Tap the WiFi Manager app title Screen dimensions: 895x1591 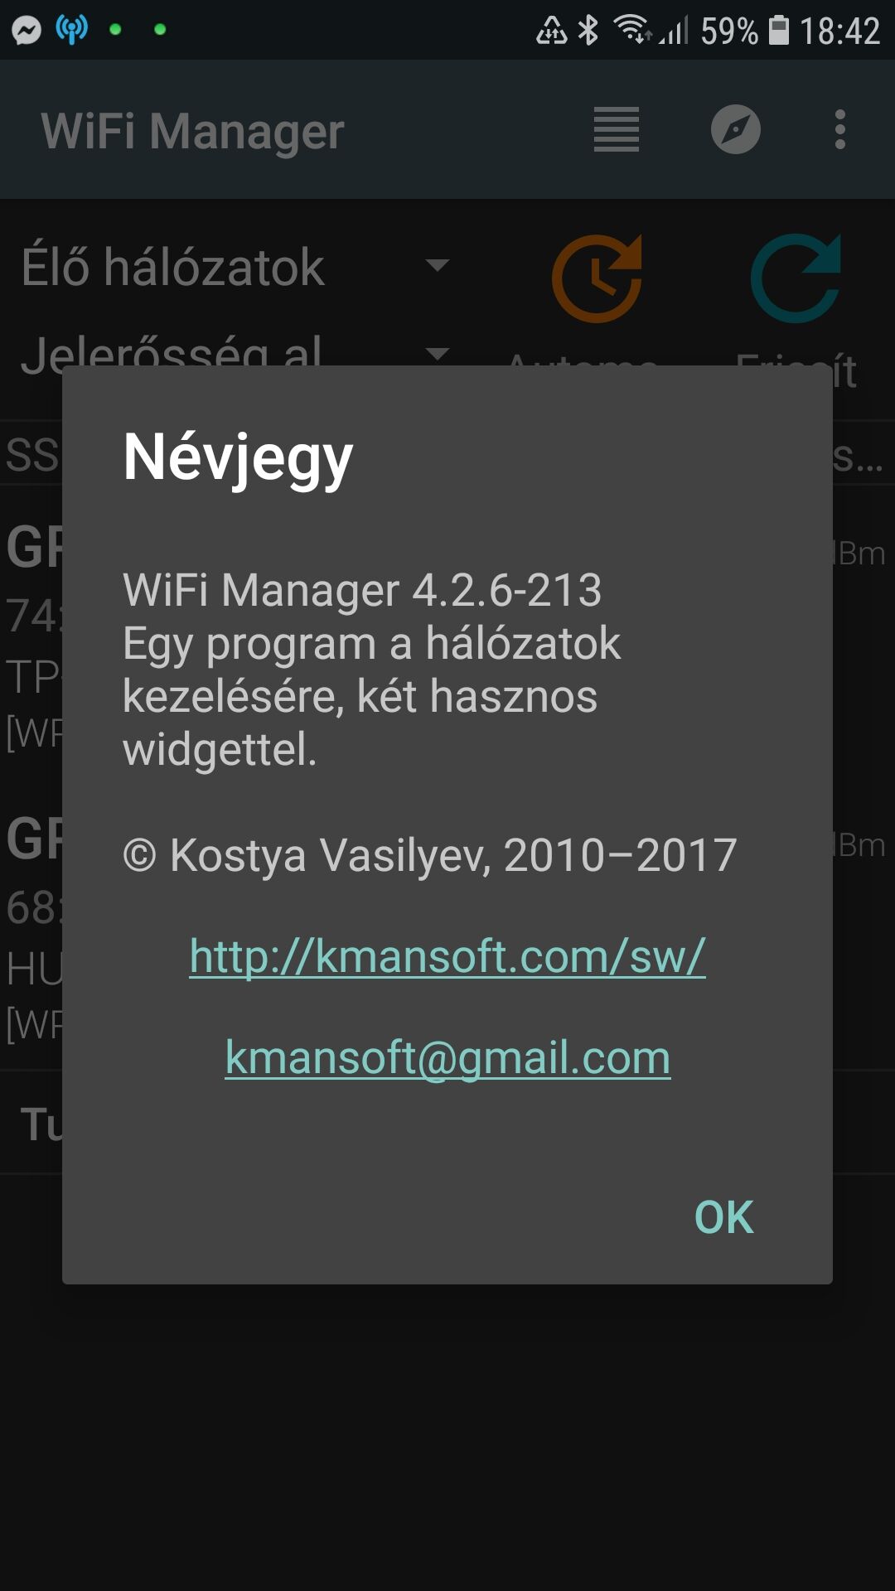pos(192,131)
